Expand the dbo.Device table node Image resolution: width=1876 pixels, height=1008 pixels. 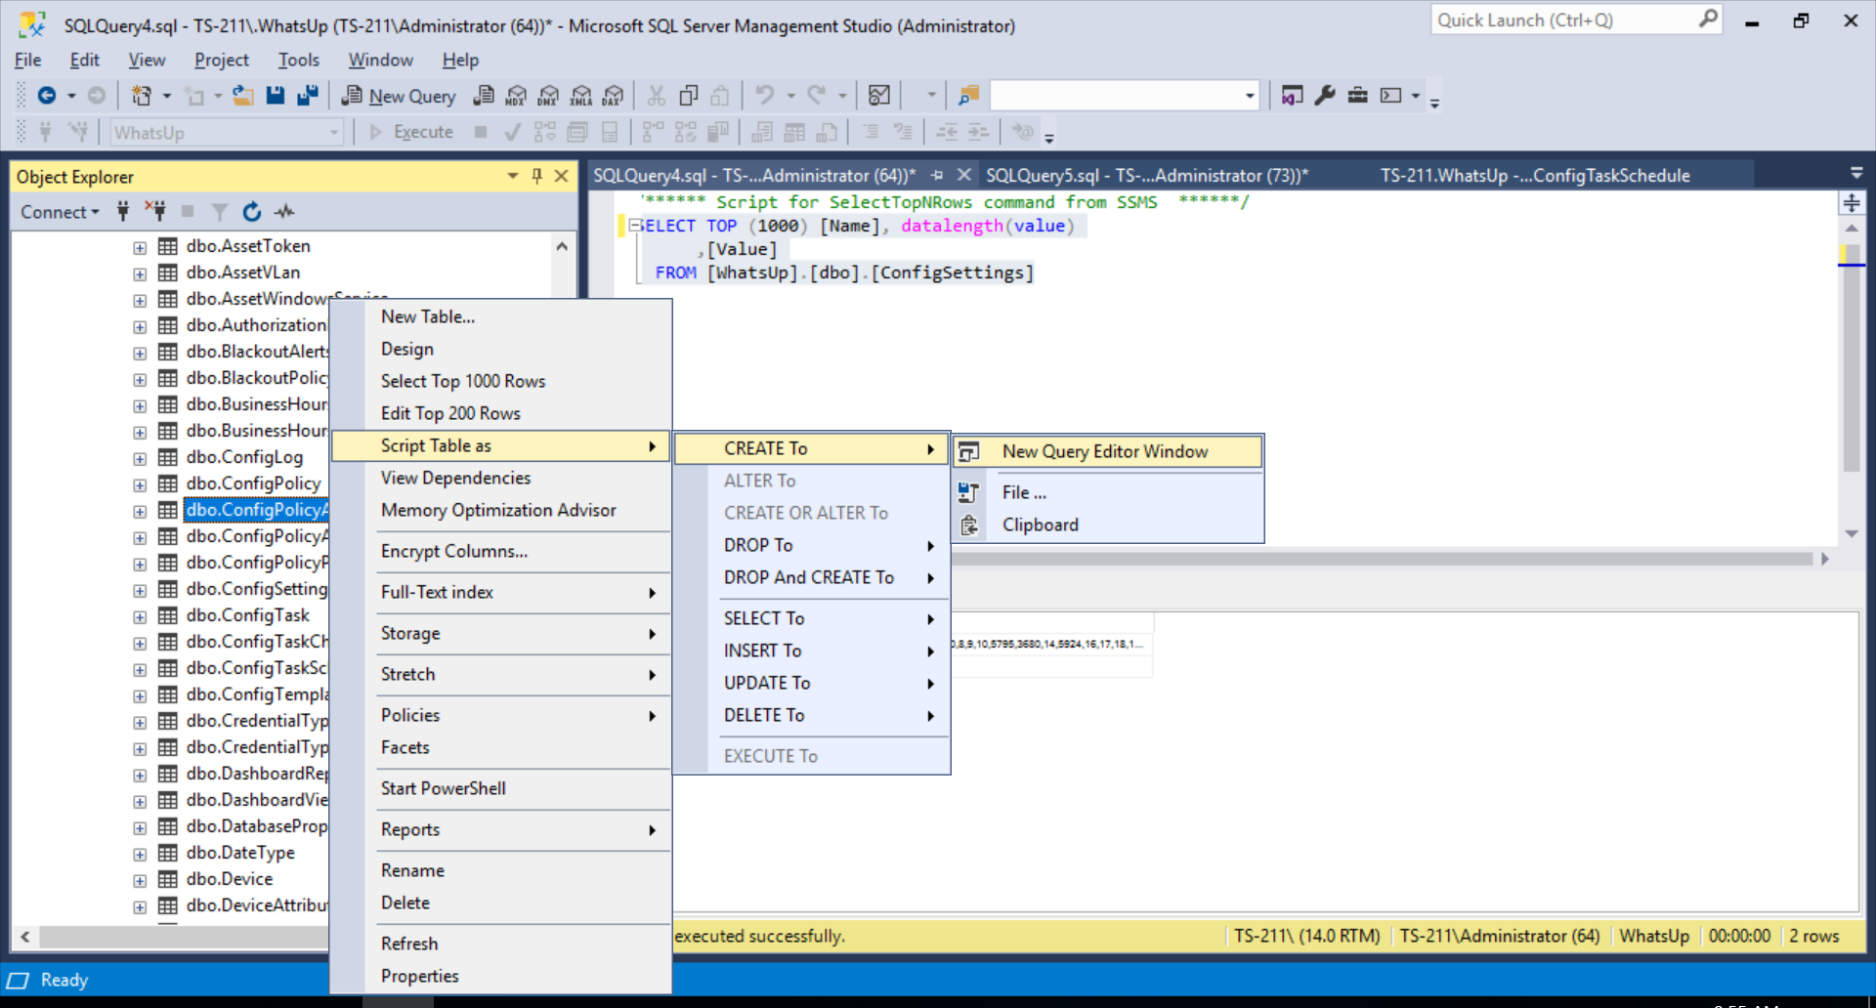coord(140,879)
